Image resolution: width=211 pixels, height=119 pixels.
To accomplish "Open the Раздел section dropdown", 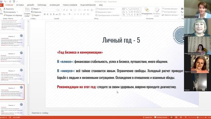I will pos(36,15).
